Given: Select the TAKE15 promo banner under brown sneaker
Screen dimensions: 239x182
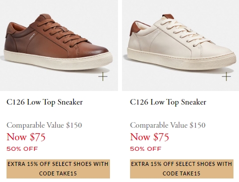Looking at the screenshot, I should 58,169.
